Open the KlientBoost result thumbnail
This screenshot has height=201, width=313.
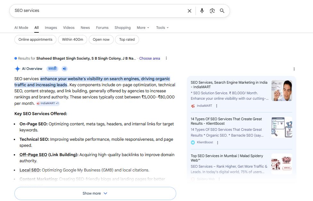click(281, 127)
